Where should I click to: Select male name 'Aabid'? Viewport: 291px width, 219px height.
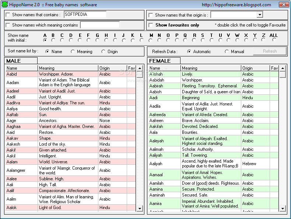point(21,74)
